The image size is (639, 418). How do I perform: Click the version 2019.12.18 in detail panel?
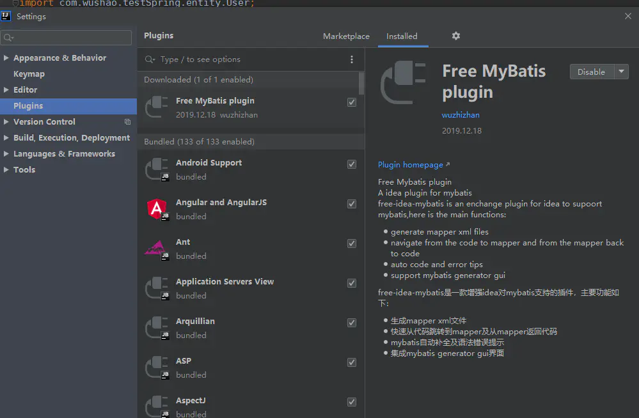pyautogui.click(x=462, y=131)
